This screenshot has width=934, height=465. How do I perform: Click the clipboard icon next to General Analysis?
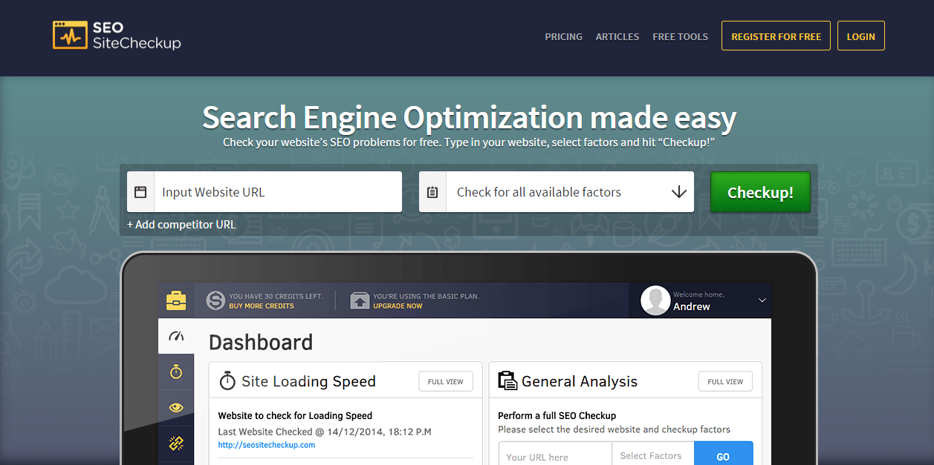tap(507, 381)
